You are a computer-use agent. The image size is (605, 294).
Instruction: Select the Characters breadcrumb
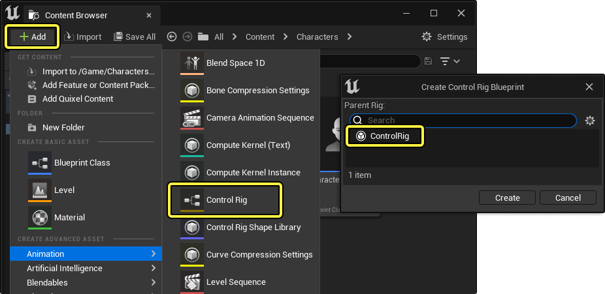(x=317, y=37)
